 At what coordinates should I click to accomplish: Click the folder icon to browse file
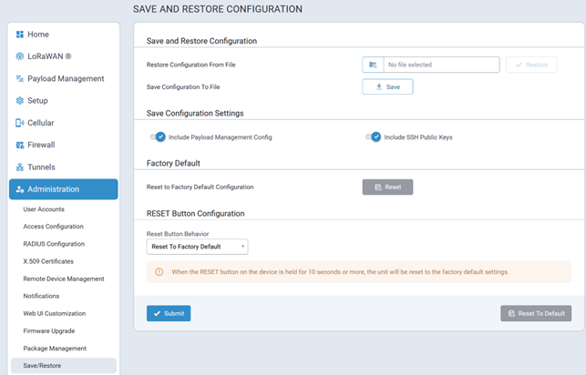pyautogui.click(x=372, y=65)
